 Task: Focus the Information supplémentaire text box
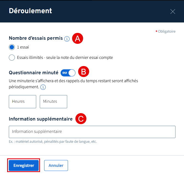[x=92, y=132]
